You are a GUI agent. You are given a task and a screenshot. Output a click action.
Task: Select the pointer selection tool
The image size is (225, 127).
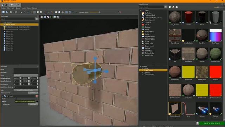point(21,12)
